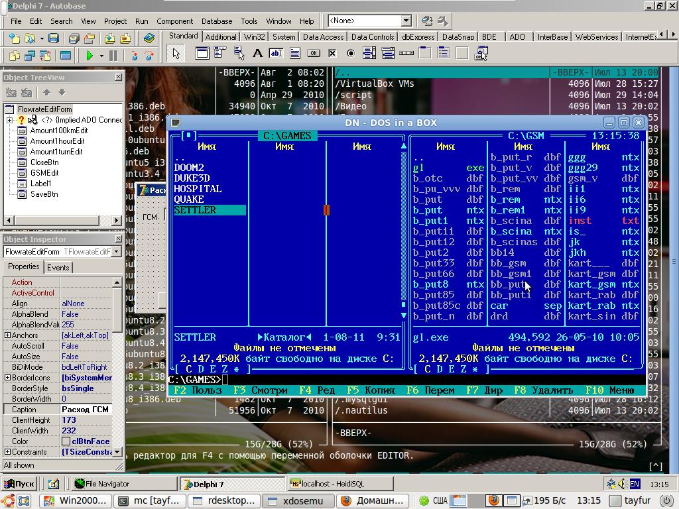Open the Component menu
The width and height of the screenshot is (679, 509).
tap(174, 21)
